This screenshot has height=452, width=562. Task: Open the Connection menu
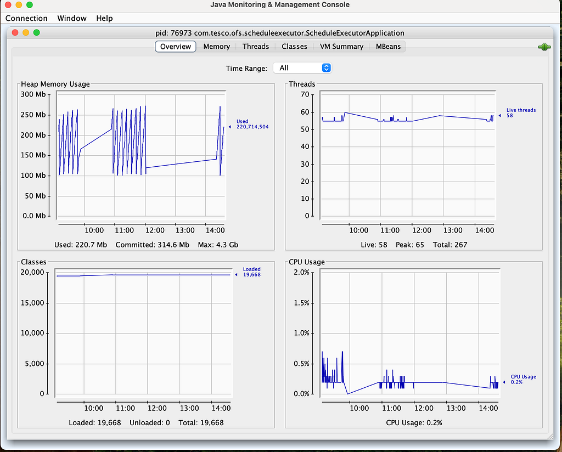[26, 18]
